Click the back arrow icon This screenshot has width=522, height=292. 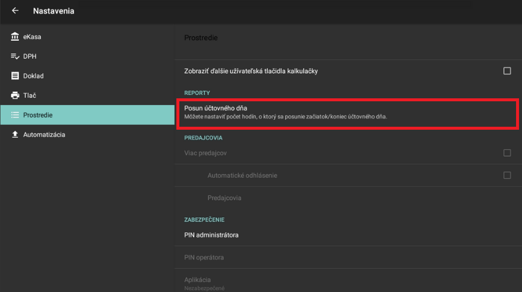[15, 11]
